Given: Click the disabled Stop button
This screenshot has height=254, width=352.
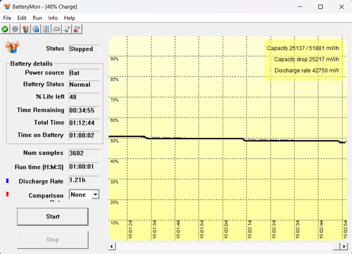Looking at the screenshot, I should pos(52,240).
